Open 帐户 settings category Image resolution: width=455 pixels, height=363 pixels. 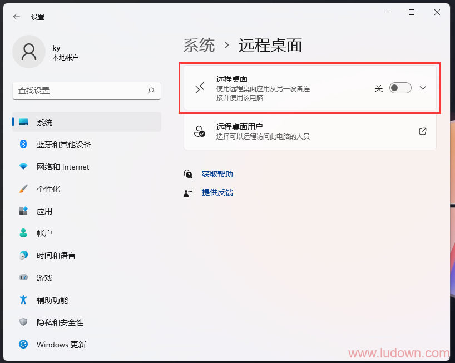point(87,233)
